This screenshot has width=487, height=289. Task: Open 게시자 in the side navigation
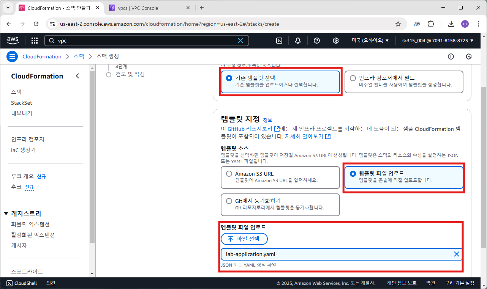(x=19, y=245)
